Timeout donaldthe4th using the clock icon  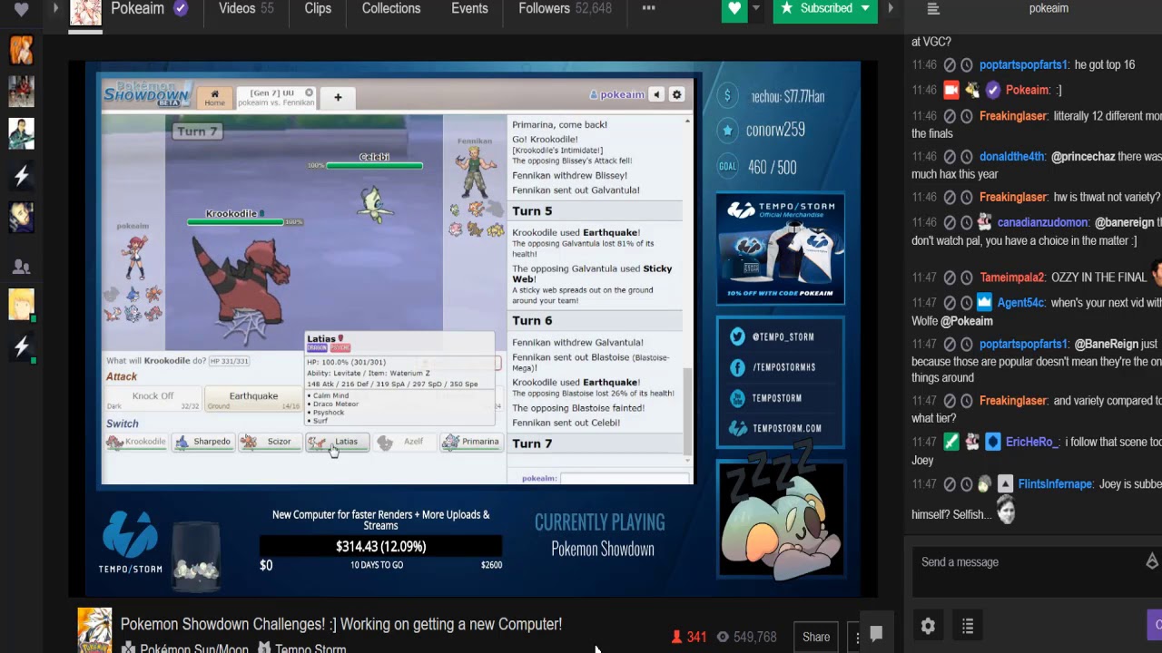967,157
